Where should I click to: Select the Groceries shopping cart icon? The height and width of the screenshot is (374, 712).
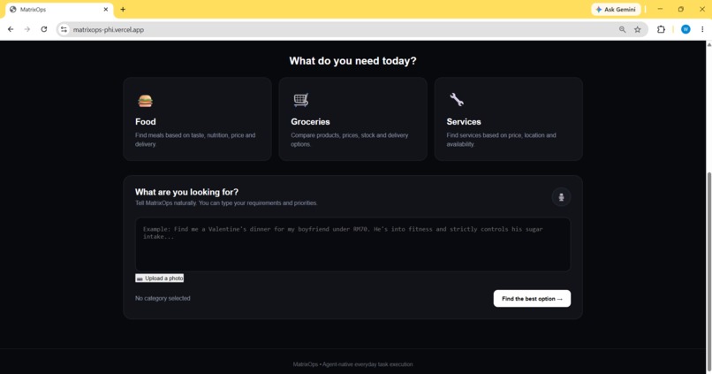pyautogui.click(x=300, y=100)
